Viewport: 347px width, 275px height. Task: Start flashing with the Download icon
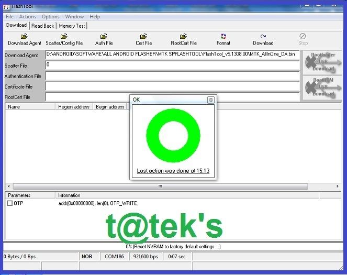(263, 36)
